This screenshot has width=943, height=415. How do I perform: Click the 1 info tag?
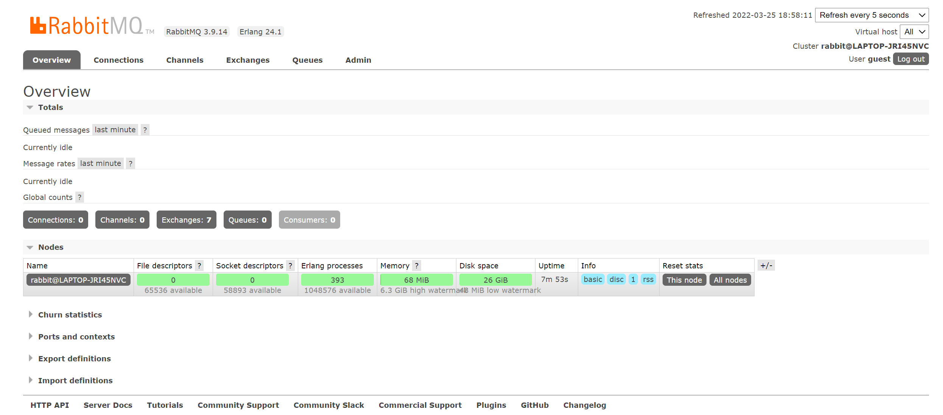coord(633,279)
